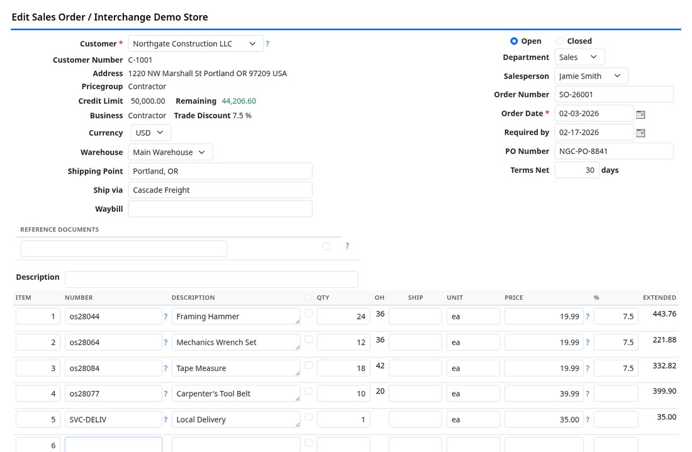Click the remaining credit 44,206.60

tap(239, 101)
